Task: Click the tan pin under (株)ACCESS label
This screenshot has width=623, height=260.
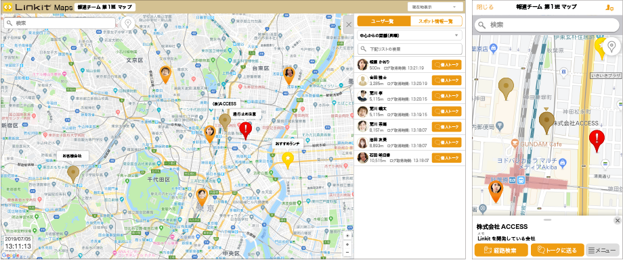Action: pos(225,122)
